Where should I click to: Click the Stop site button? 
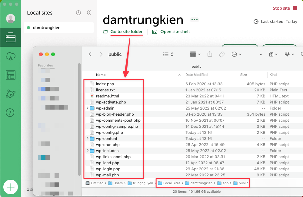[285, 8]
